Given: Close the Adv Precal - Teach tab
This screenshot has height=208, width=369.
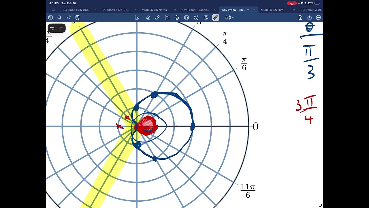Looking at the screenshot, I should 215,10.
